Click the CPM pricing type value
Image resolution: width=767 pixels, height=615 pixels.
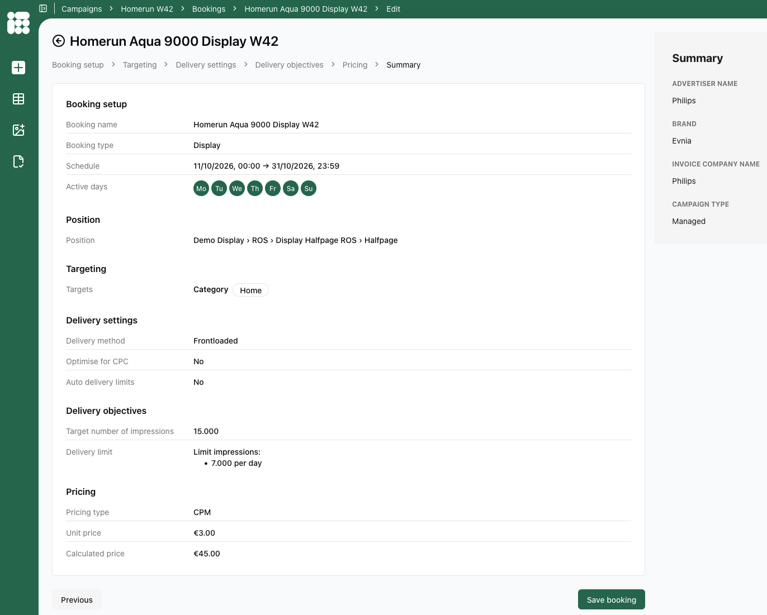pyautogui.click(x=202, y=512)
